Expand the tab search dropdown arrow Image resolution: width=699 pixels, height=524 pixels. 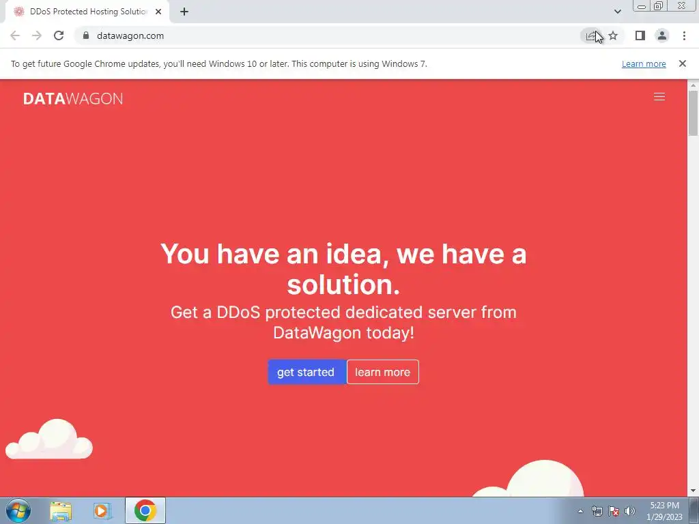click(617, 12)
